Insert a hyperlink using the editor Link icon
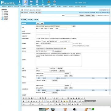This screenshot has width=111, height=111. point(48,101)
